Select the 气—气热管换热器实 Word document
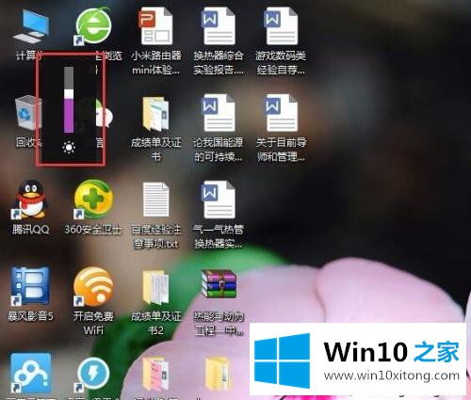This screenshot has width=471, height=400. point(219,200)
